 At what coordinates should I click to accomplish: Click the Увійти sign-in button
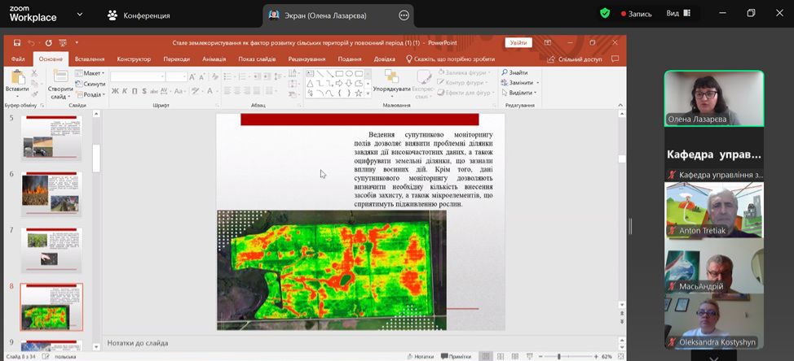coord(518,43)
